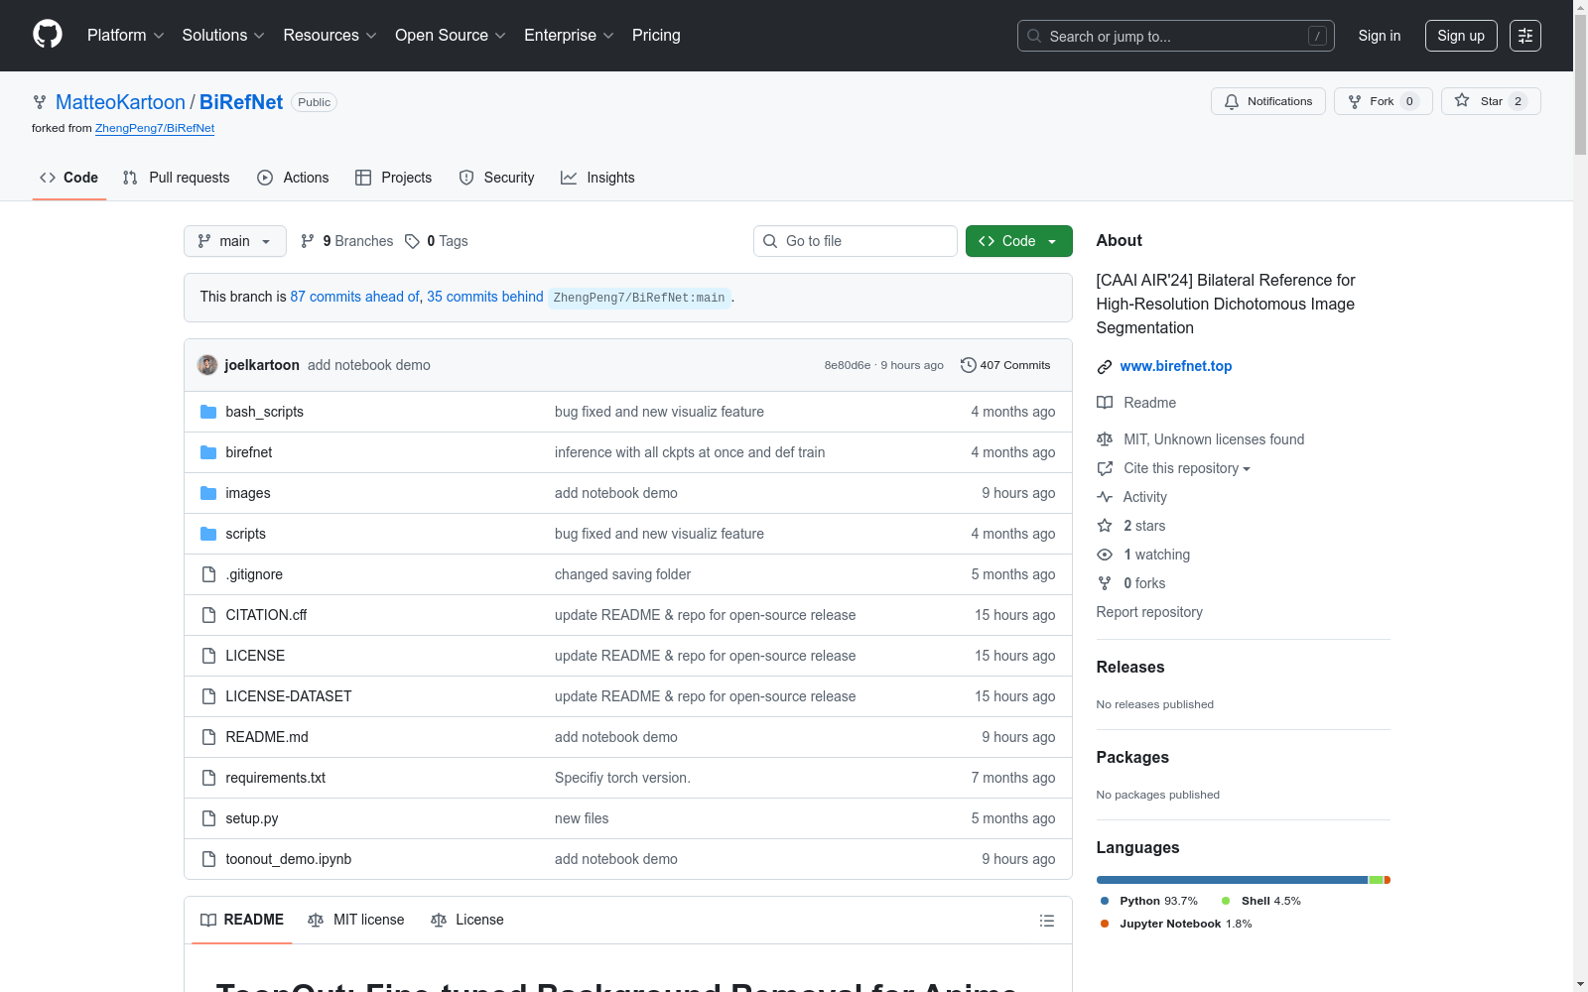Click the branch icon beside 9 Branches

(x=308, y=241)
